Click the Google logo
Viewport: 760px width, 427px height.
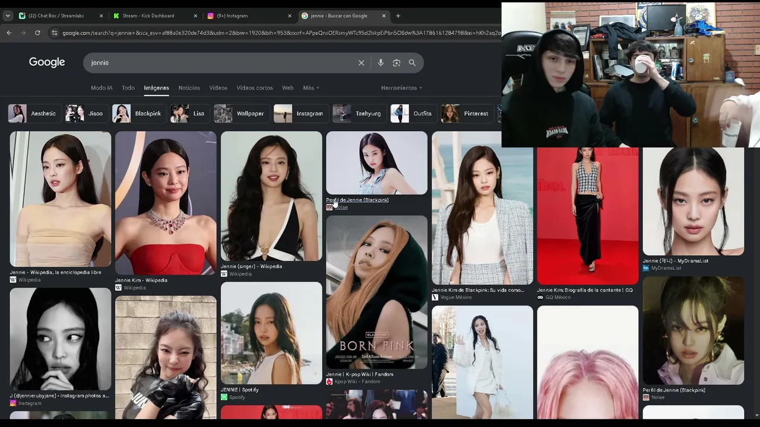[47, 62]
